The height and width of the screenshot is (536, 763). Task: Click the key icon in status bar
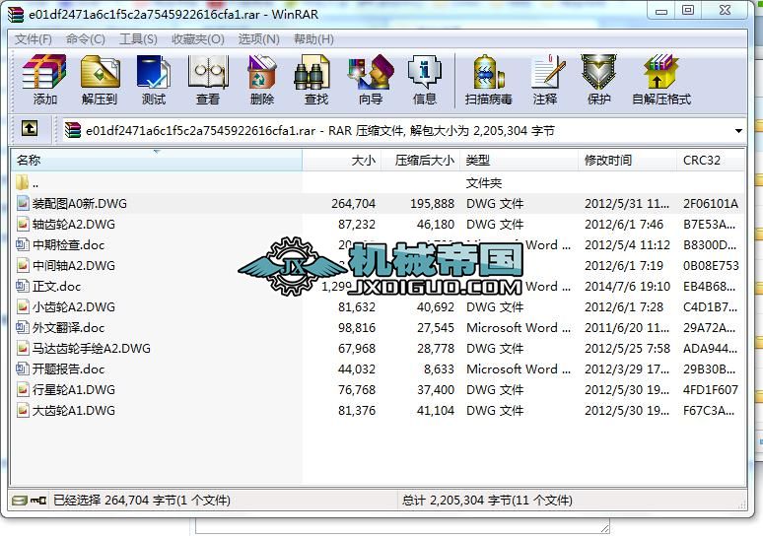[x=38, y=500]
